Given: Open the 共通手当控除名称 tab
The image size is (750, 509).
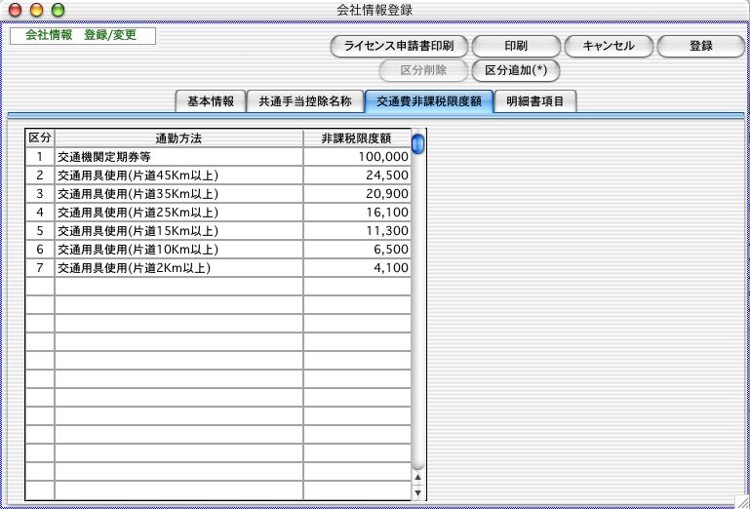Looking at the screenshot, I should [304, 101].
